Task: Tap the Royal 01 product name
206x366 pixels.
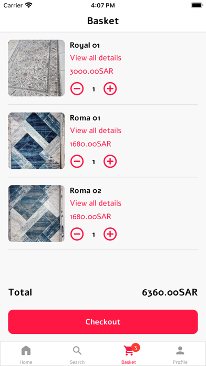Action: tap(85, 45)
